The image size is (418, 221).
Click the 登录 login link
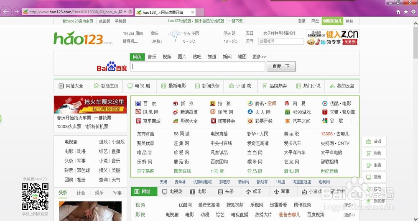click(301, 21)
